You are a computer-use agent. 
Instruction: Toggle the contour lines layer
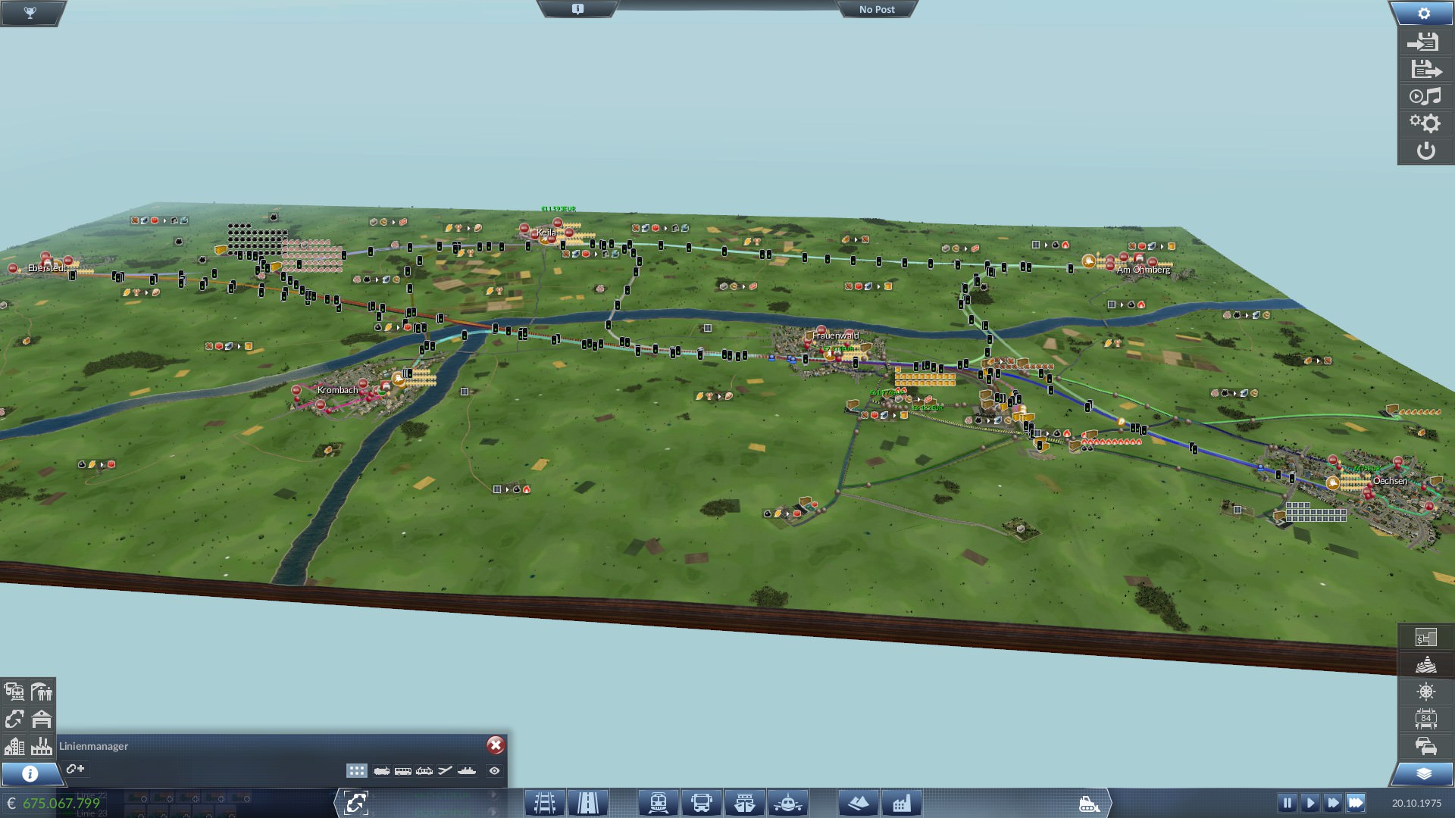(1425, 665)
